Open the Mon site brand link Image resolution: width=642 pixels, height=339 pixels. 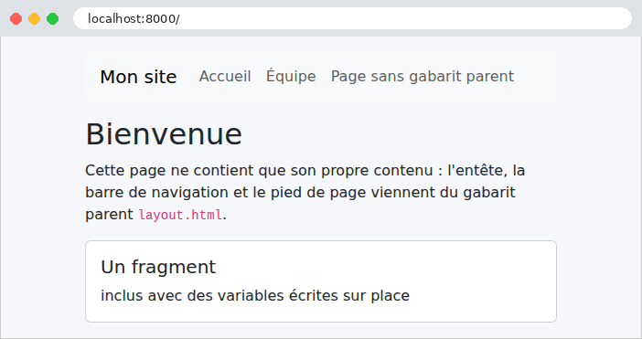[138, 77]
